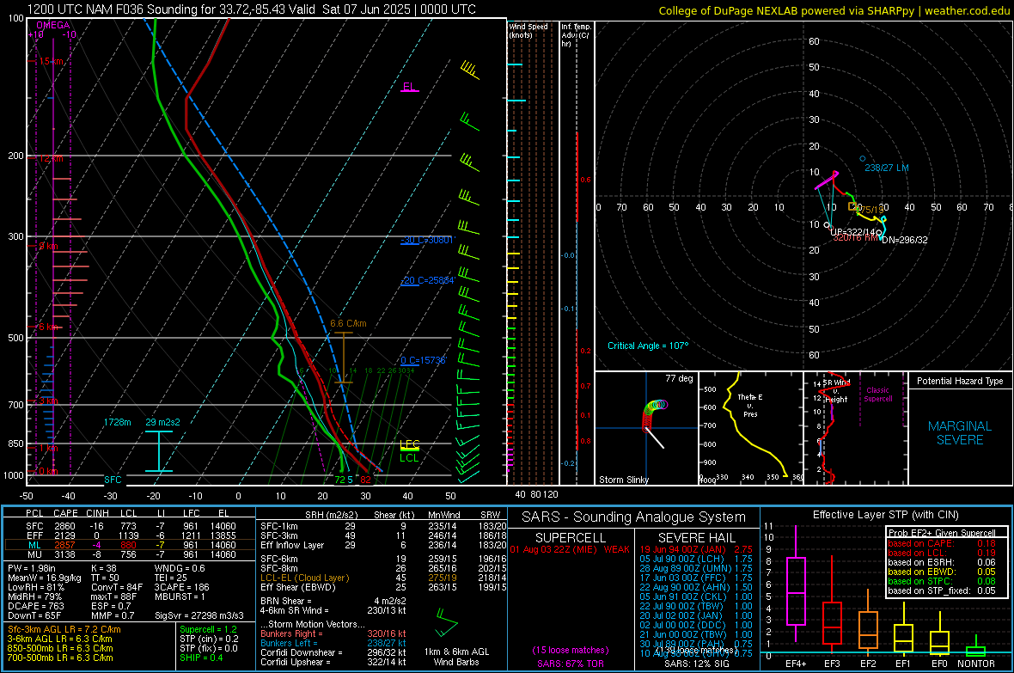Click the Inf. Temp. Adv. panel header

tap(576, 35)
